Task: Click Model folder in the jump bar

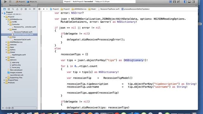Action: [x=92, y=9]
